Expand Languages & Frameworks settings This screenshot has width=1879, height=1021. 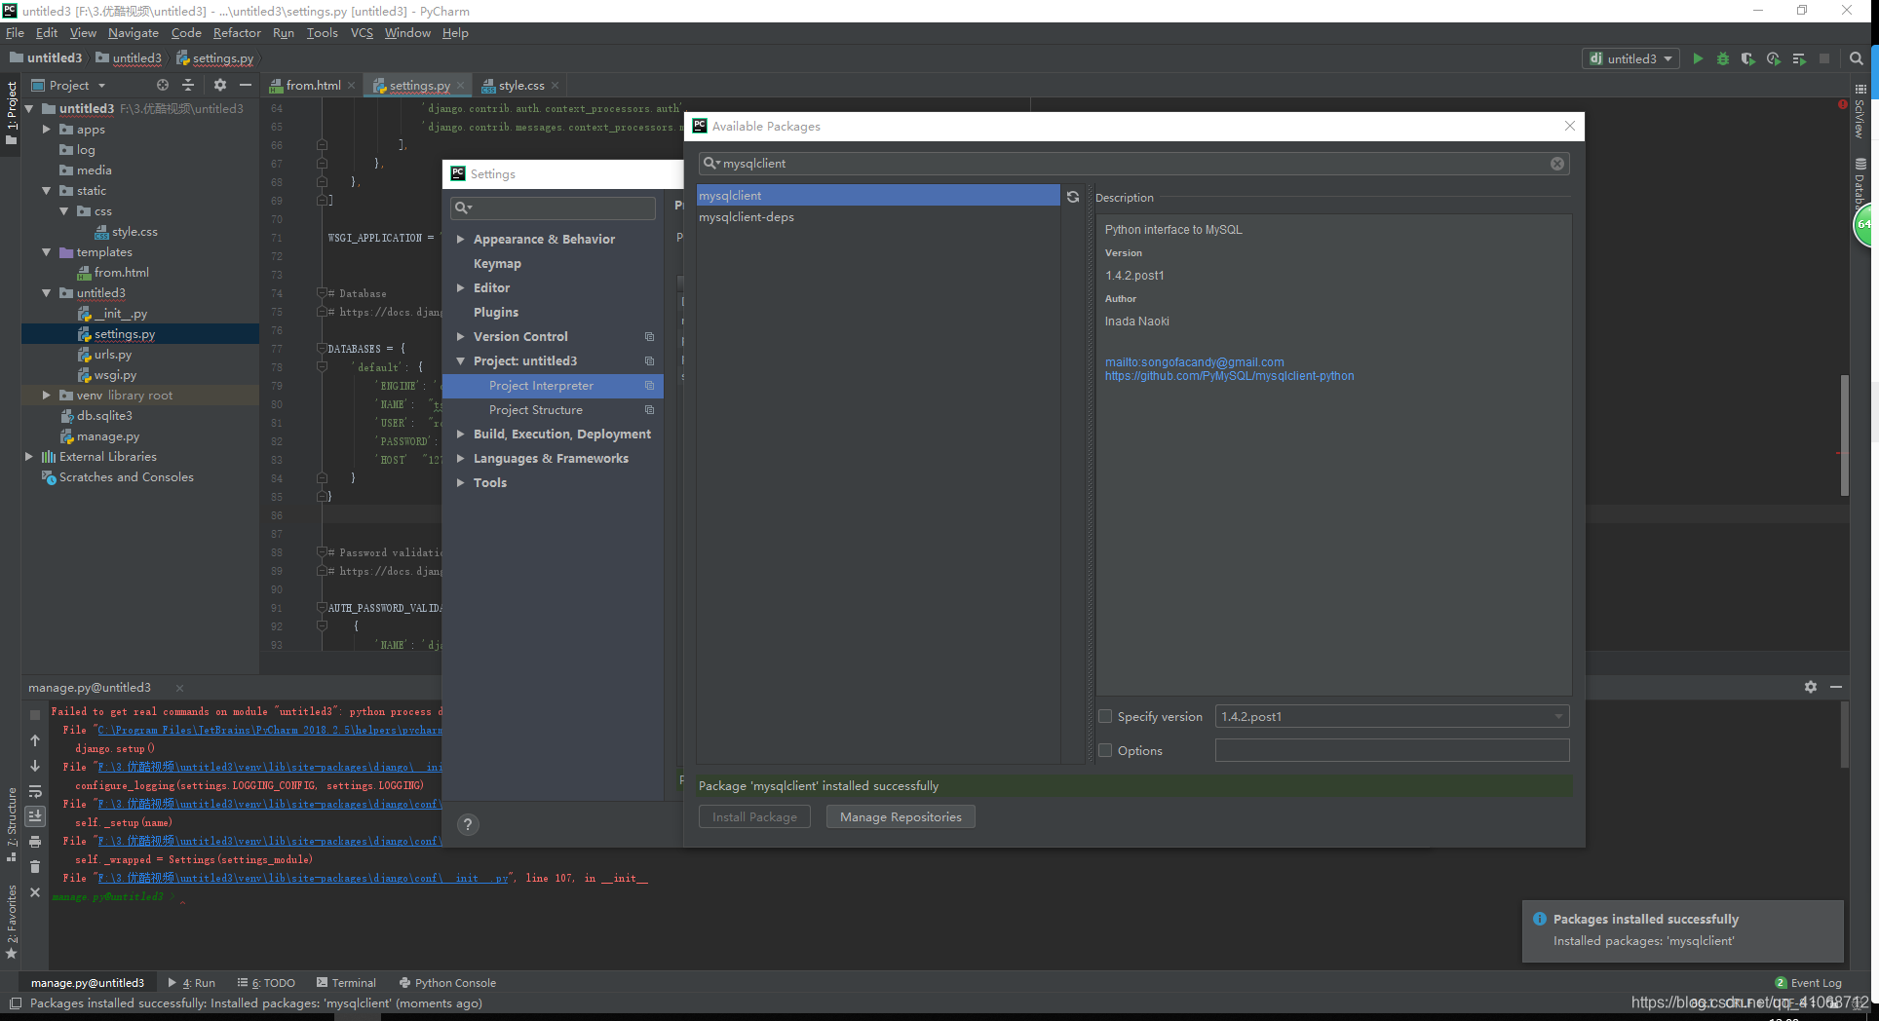[460, 459]
